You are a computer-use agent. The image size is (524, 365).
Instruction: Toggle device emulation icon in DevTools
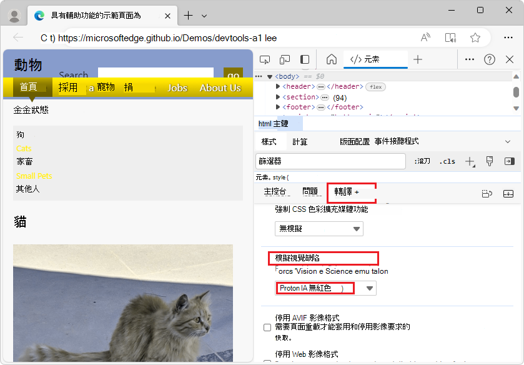(x=285, y=59)
